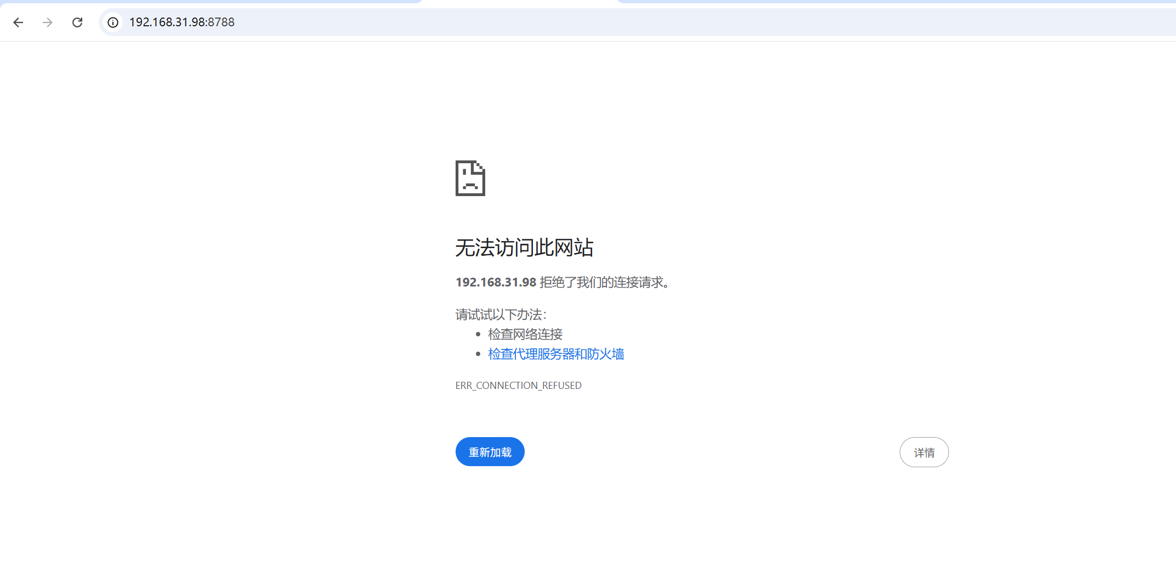Click the ERR_CONNECTION_REFUSED error code
This screenshot has width=1176, height=585.
click(518, 386)
